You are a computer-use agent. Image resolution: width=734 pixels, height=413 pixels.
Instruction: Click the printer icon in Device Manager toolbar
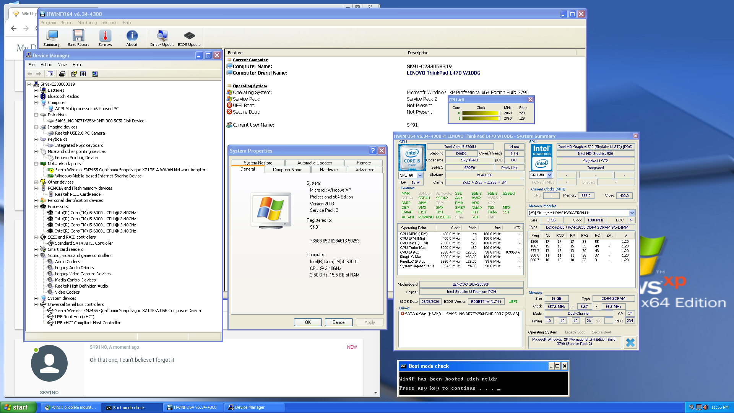pyautogui.click(x=62, y=74)
